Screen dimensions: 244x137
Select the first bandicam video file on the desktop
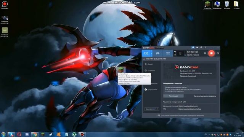5,20
